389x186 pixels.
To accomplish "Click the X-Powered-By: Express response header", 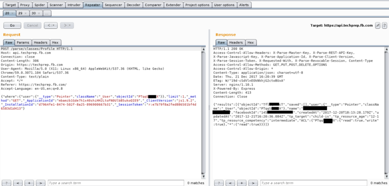I will 234,88.
